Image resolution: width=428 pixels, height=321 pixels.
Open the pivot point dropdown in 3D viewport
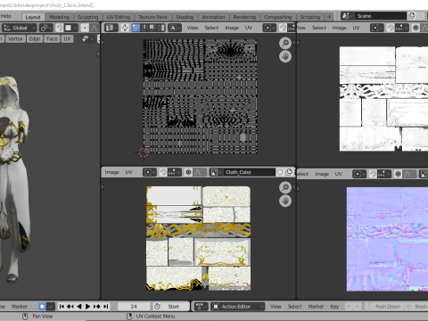pyautogui.click(x=46, y=28)
